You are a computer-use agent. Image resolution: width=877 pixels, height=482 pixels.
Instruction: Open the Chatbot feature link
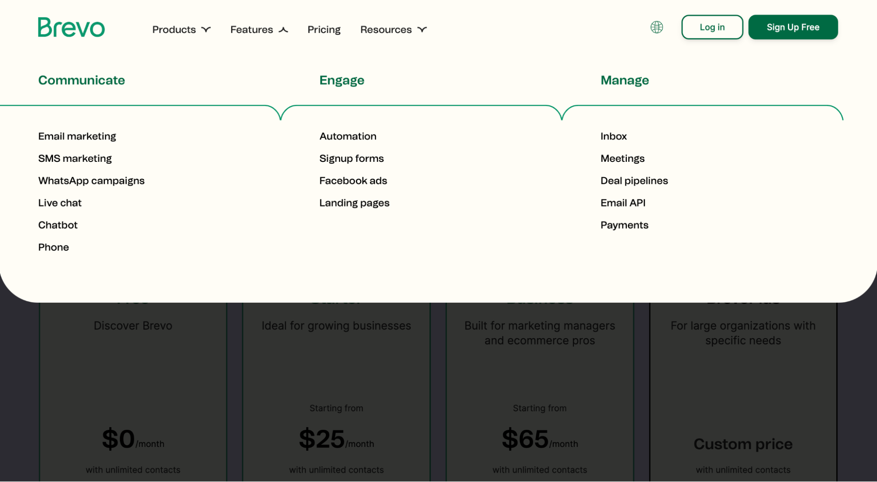58,225
